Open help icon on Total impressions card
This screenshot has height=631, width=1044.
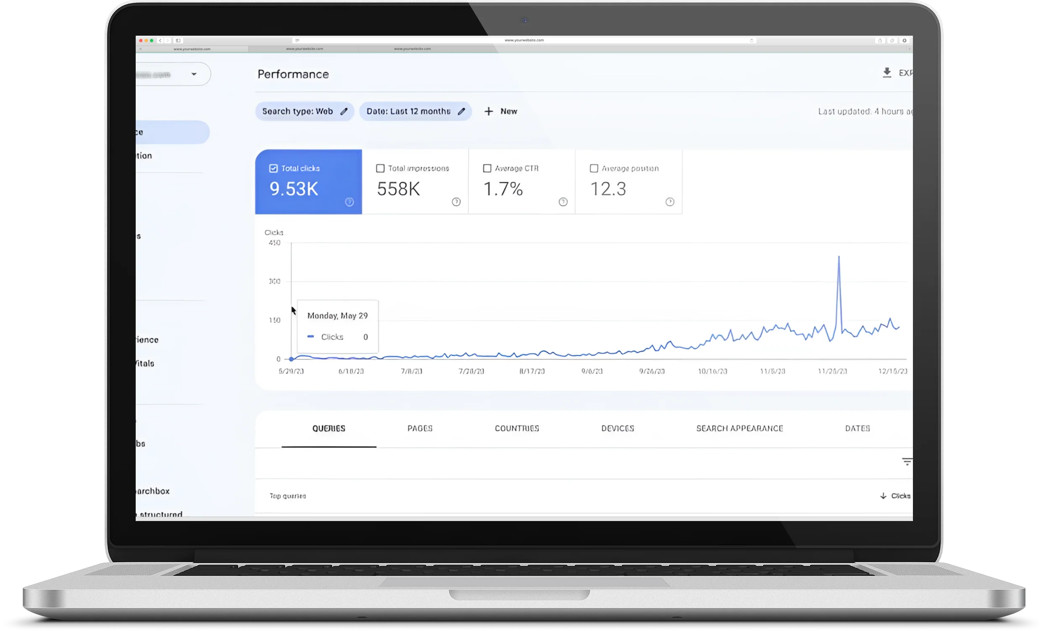coord(456,202)
